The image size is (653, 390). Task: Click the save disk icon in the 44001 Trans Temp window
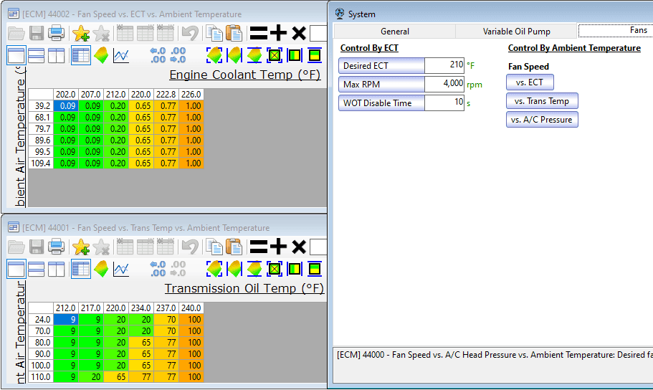pos(37,247)
